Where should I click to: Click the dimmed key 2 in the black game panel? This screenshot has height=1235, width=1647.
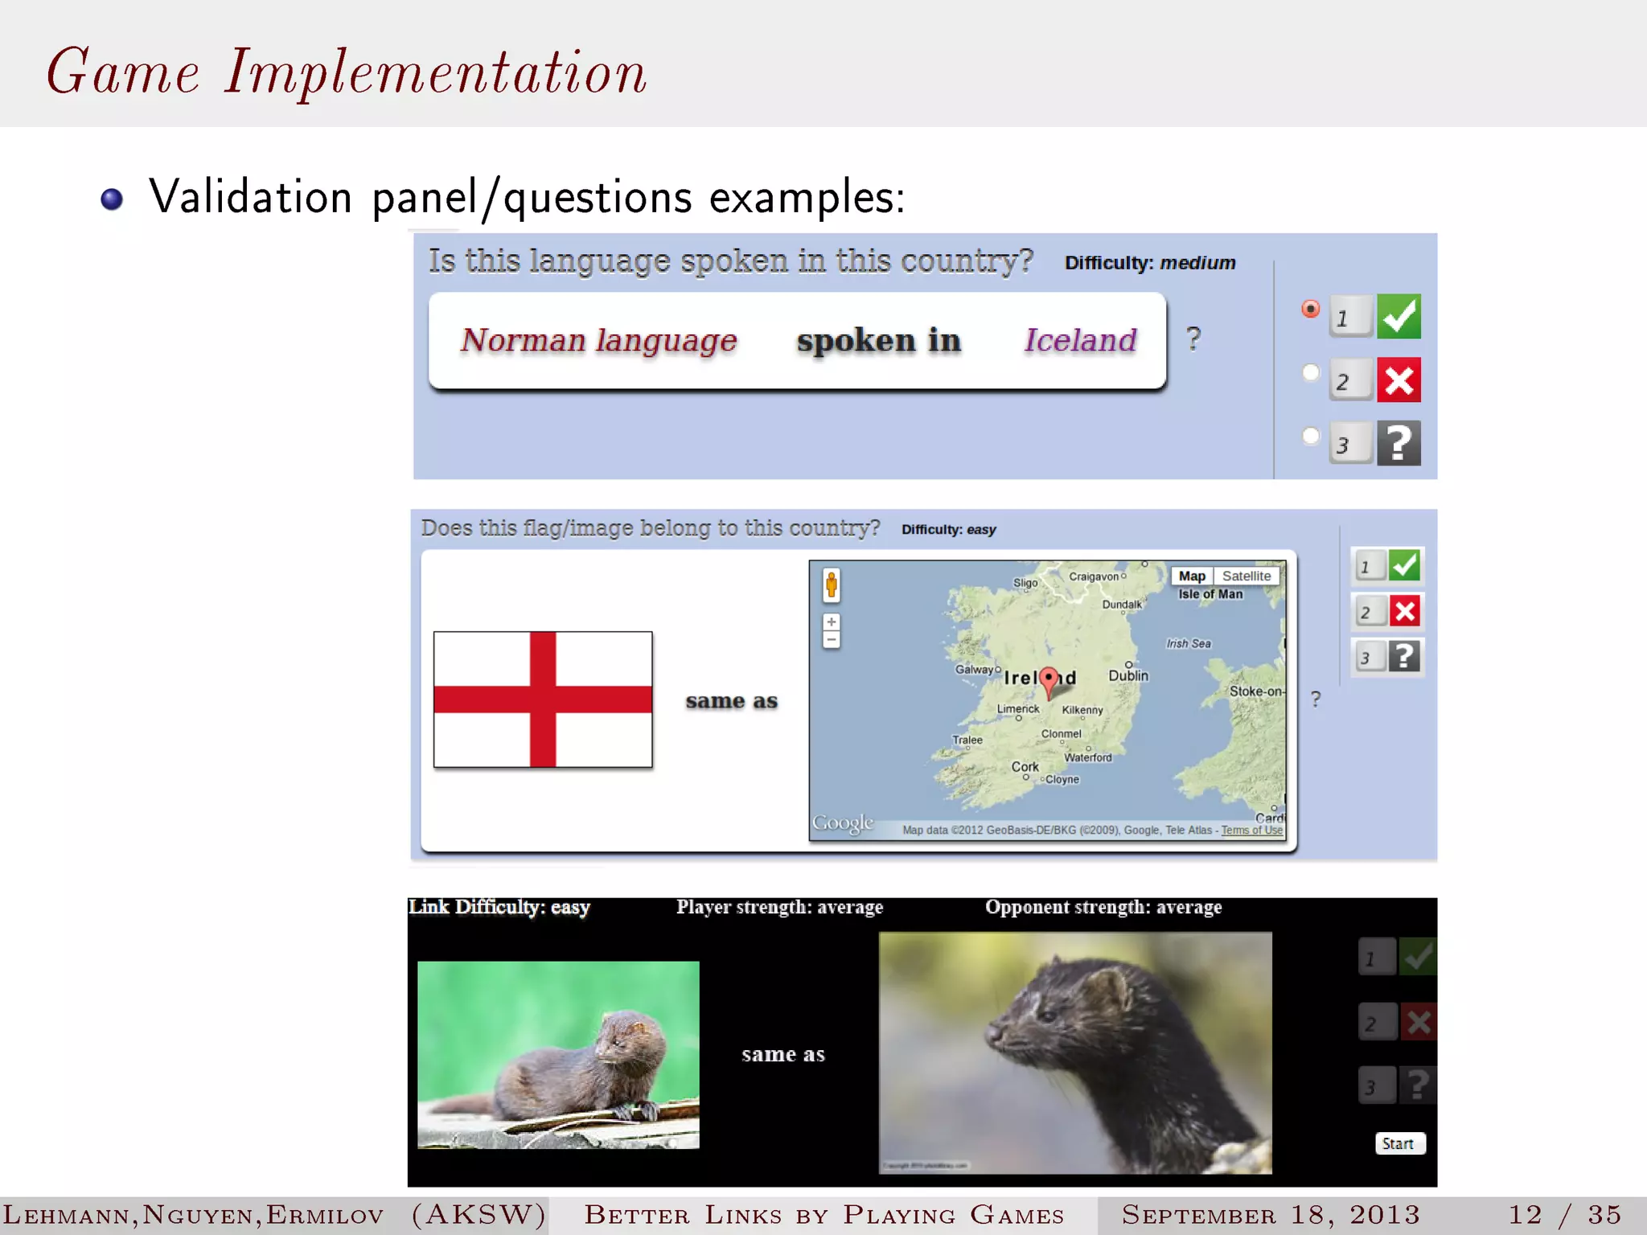[x=1377, y=1023]
